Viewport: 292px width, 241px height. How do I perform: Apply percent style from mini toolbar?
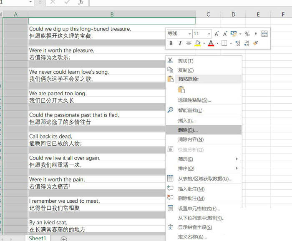pyautogui.click(x=247, y=34)
